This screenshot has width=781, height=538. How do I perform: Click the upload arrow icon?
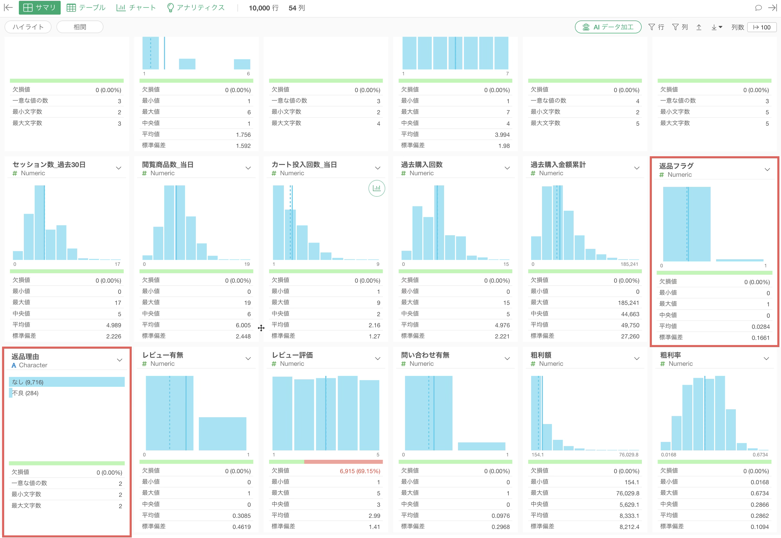tap(699, 27)
